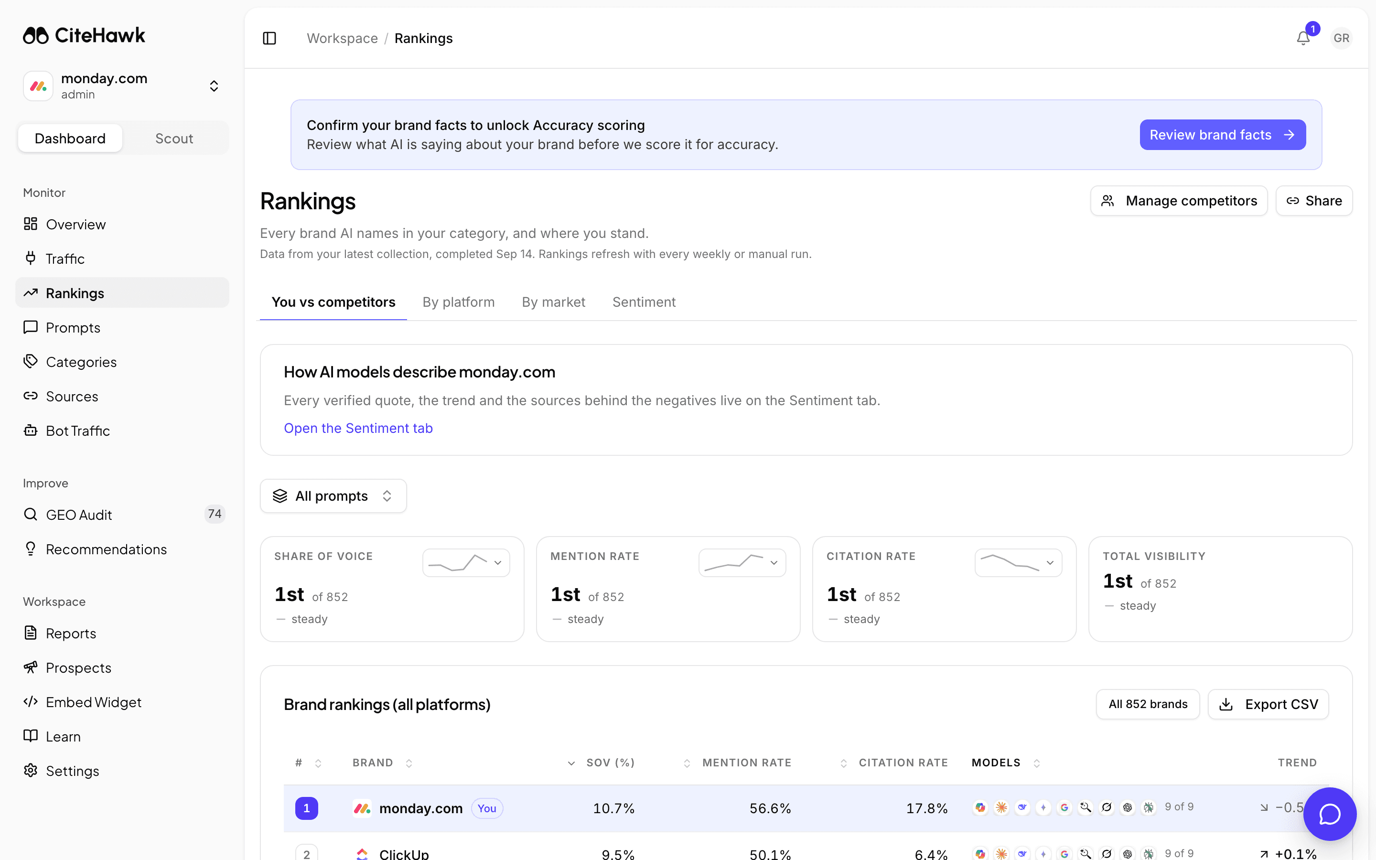This screenshot has width=1376, height=860.
Task: Click the monday.com workspace logo in sidebar
Action: 38,86
